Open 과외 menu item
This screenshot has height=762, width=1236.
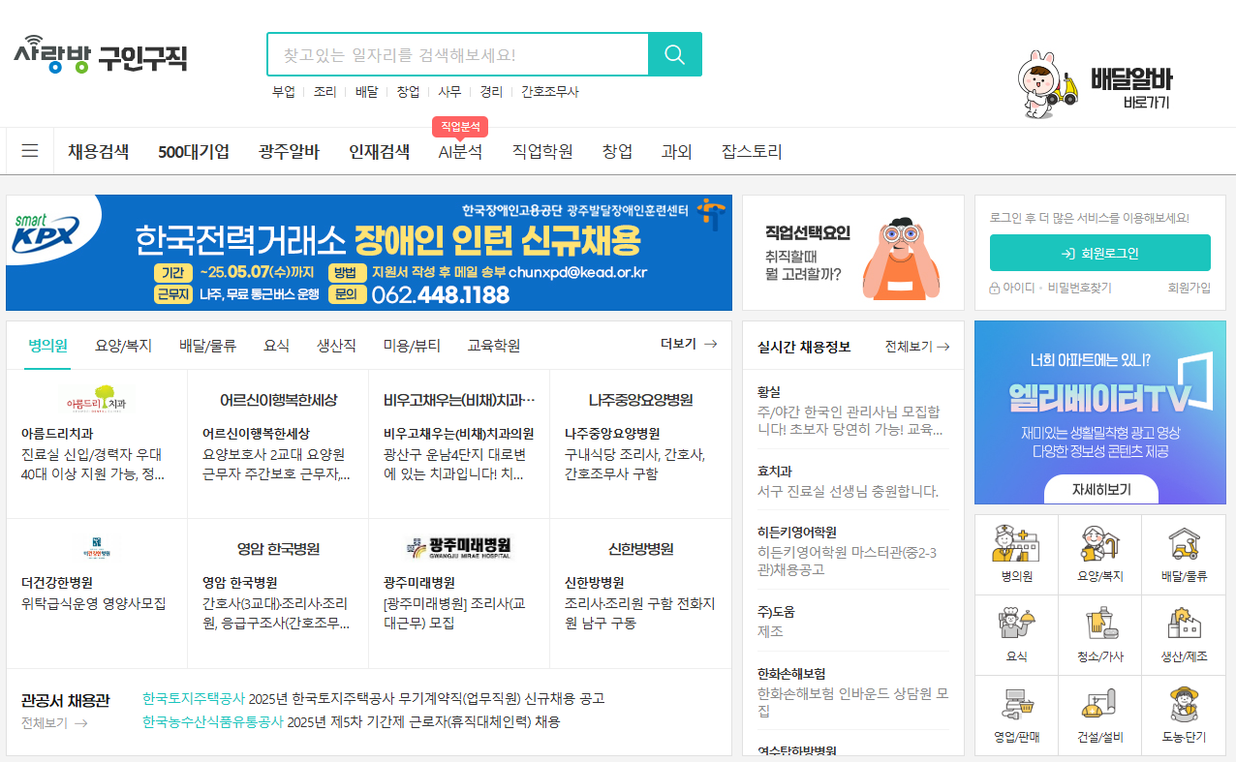coord(677,151)
